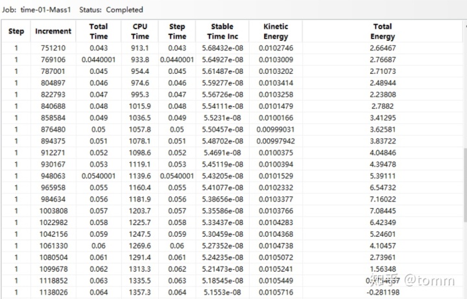
Task: Click the Step column header
Action: [x=16, y=31]
